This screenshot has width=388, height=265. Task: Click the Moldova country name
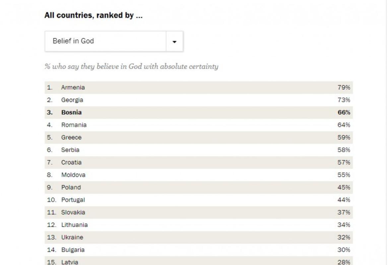[73, 175]
